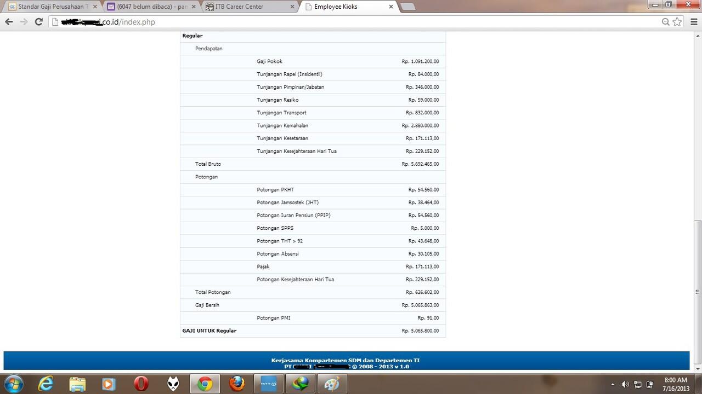Click Tunjangan Rapel (Insidentil) label
The width and height of the screenshot is (702, 394).
coord(290,74)
